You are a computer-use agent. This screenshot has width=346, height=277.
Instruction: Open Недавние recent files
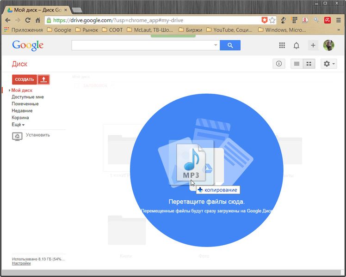[x=22, y=111]
